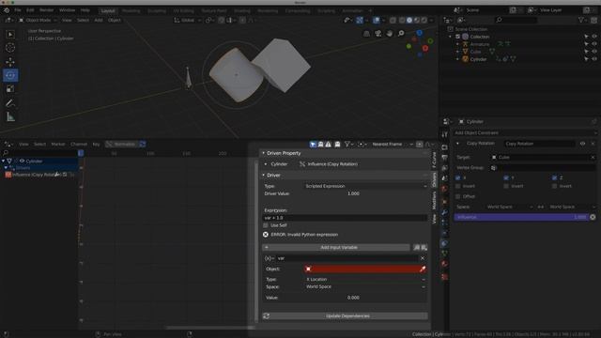Delete the Copy Rotation constraint
Viewport: 601px width, 338px height.
tap(593, 144)
